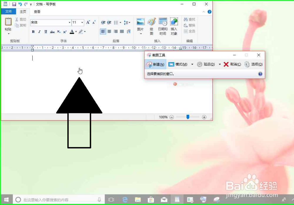The image size is (294, 205).
Task: Click the Underline icon
Action: pos(46,32)
